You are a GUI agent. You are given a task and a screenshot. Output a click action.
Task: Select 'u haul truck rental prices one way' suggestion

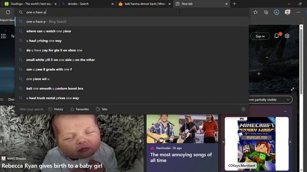[132, 98]
